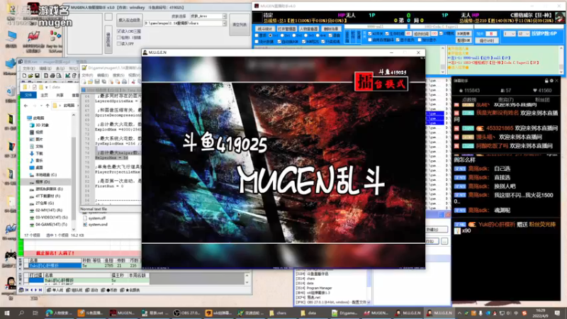Screen dimensions: 567x319
Task: Open the second numeric dropdown beside 按键P数
Action: coord(523,33)
